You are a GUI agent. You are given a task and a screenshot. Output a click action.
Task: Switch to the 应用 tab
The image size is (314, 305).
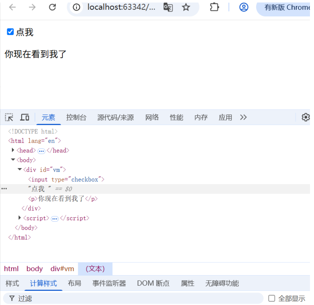click(225, 117)
